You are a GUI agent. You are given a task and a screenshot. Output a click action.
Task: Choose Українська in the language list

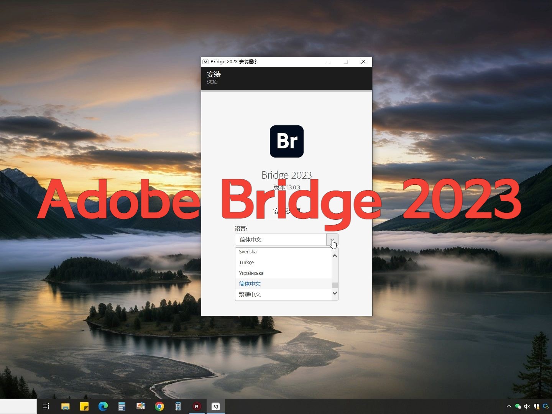[x=283, y=273]
